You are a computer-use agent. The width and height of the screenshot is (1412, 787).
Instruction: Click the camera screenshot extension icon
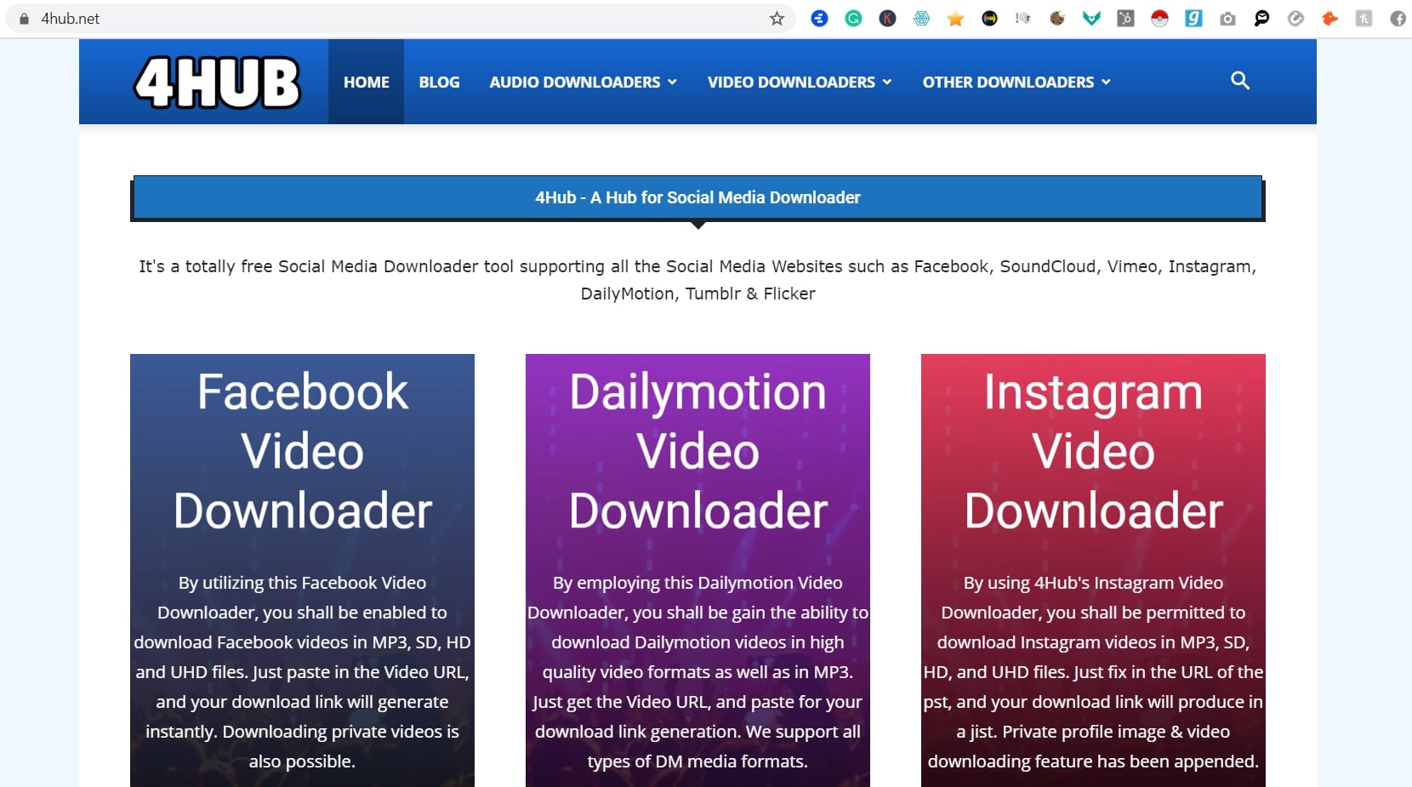tap(1227, 18)
